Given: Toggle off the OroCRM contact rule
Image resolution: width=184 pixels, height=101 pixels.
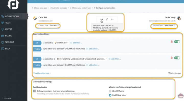Looking at the screenshot, I should coord(177,42).
